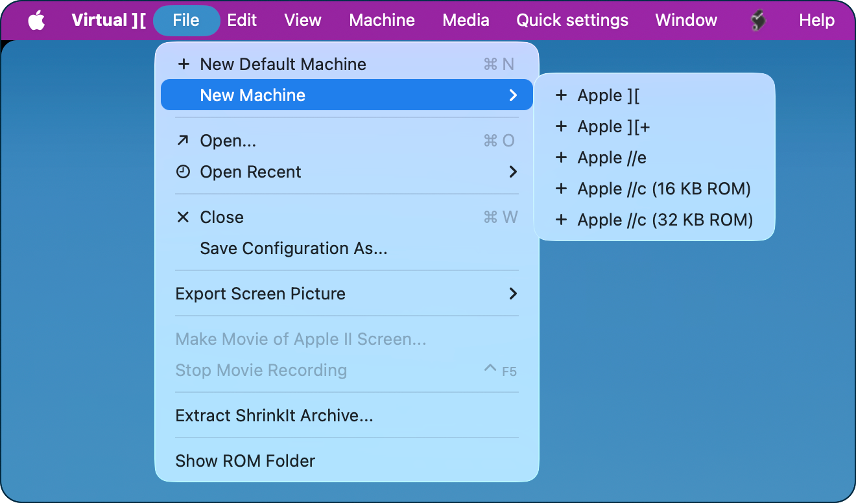Click the ⌘W shortcut label

[x=501, y=217]
